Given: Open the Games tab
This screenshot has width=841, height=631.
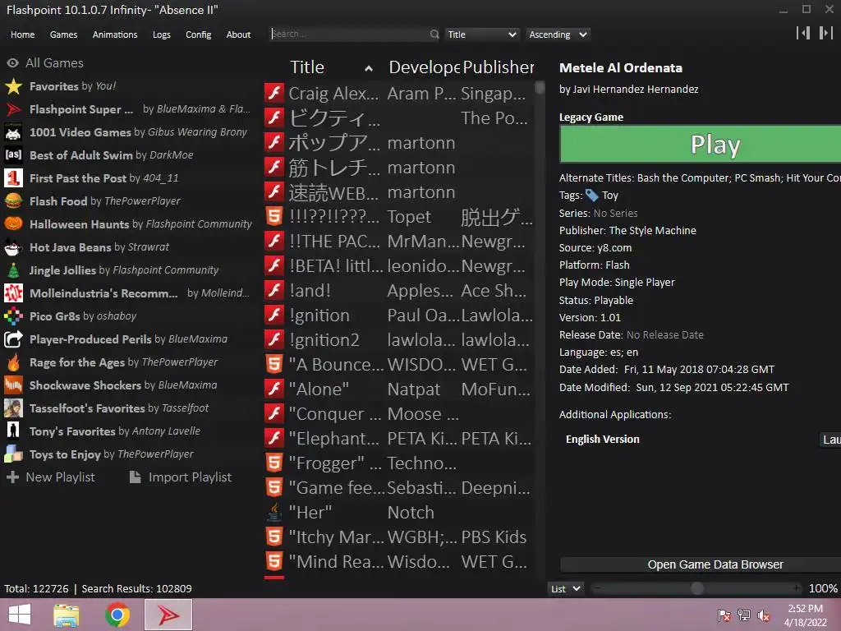Looking at the screenshot, I should (x=63, y=35).
